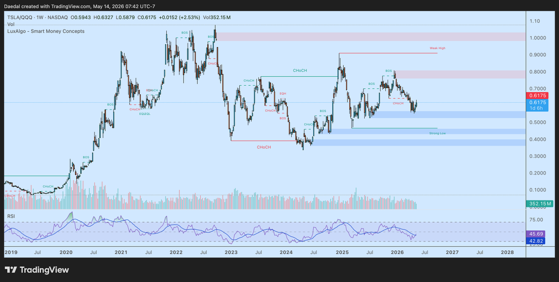Click the red 0.6175 price tag
559x282 pixels.
pos(537,96)
